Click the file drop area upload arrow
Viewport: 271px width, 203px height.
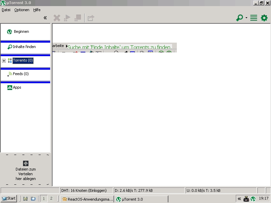click(x=25, y=163)
